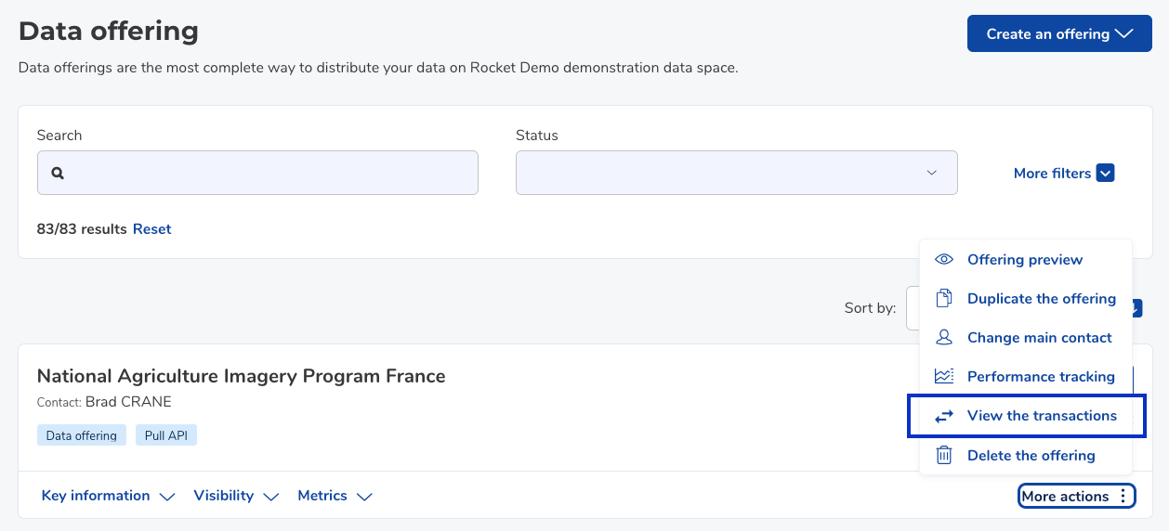Select Change main contact option
Image resolution: width=1169 pixels, height=531 pixels.
[x=1026, y=337]
